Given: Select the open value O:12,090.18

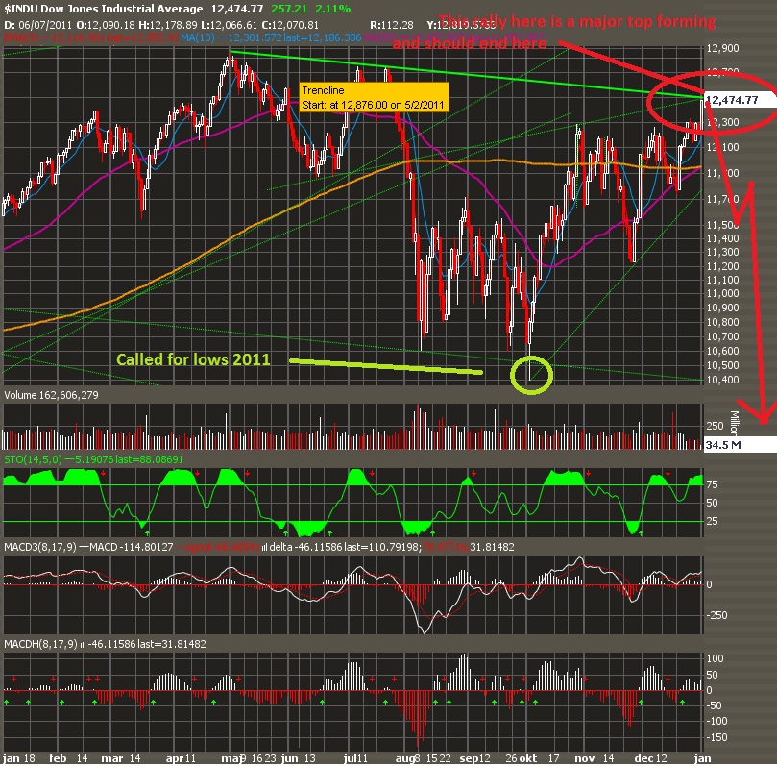Looking at the screenshot, I should pos(106,25).
